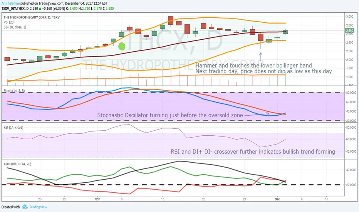Click the Nov label on the date axis
Screen dimensions: 359x212
[x=97, y=199]
